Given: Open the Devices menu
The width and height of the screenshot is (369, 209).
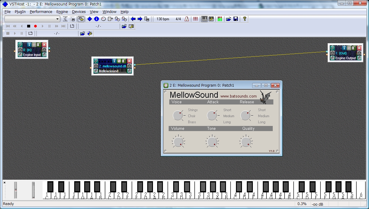Looking at the screenshot, I should point(79,12).
